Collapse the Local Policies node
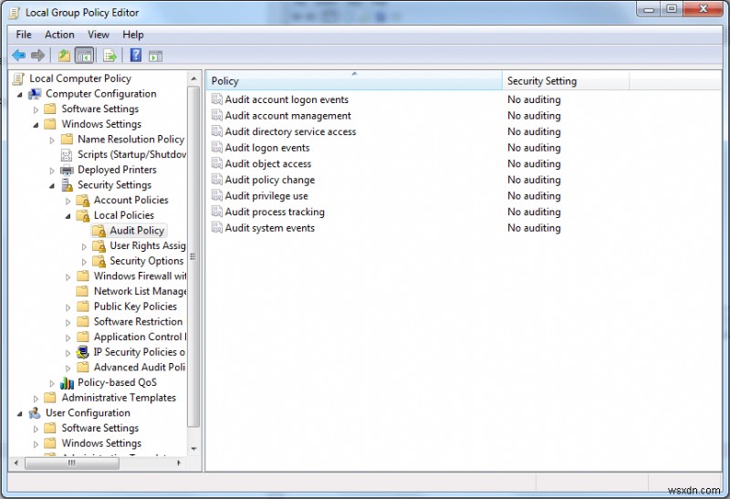This screenshot has width=730, height=499. click(68, 216)
